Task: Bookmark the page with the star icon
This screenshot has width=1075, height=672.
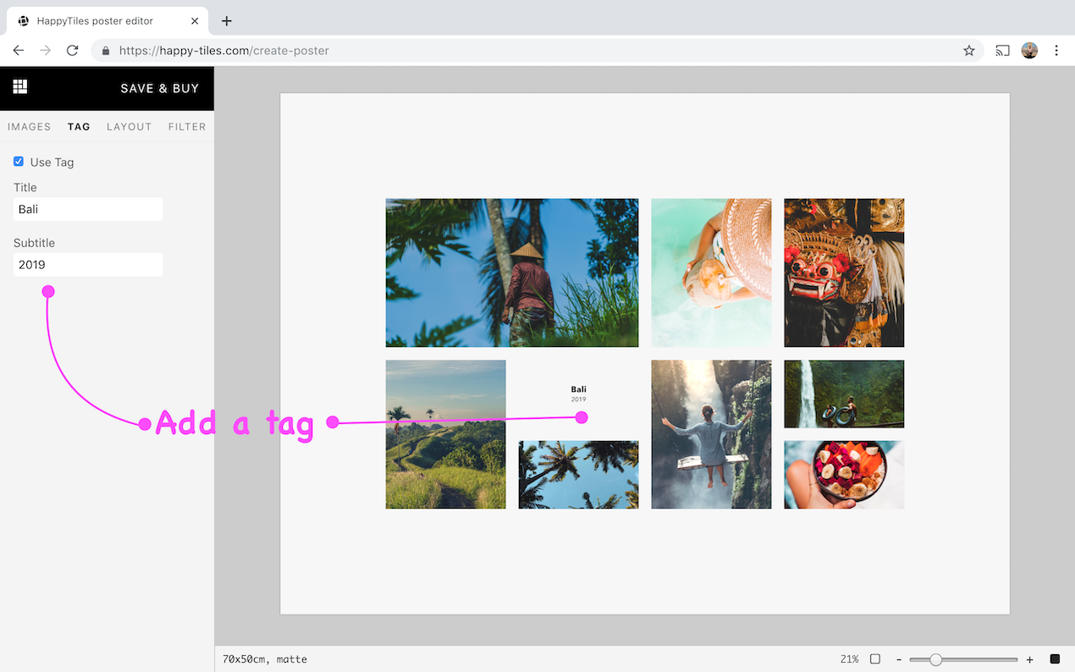Action: coord(968,51)
